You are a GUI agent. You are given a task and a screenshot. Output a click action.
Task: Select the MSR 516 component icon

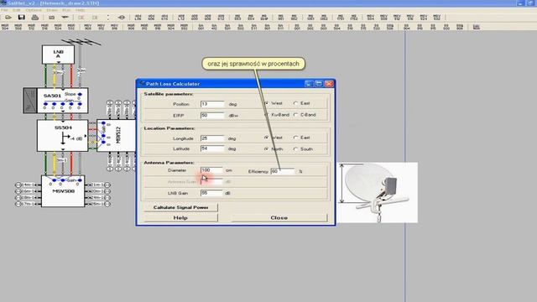click(44, 27)
